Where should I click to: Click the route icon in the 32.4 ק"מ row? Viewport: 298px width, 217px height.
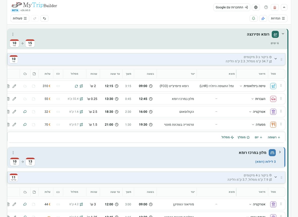coord(81,99)
